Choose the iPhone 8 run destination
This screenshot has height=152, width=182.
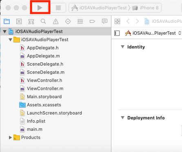pos(145,8)
